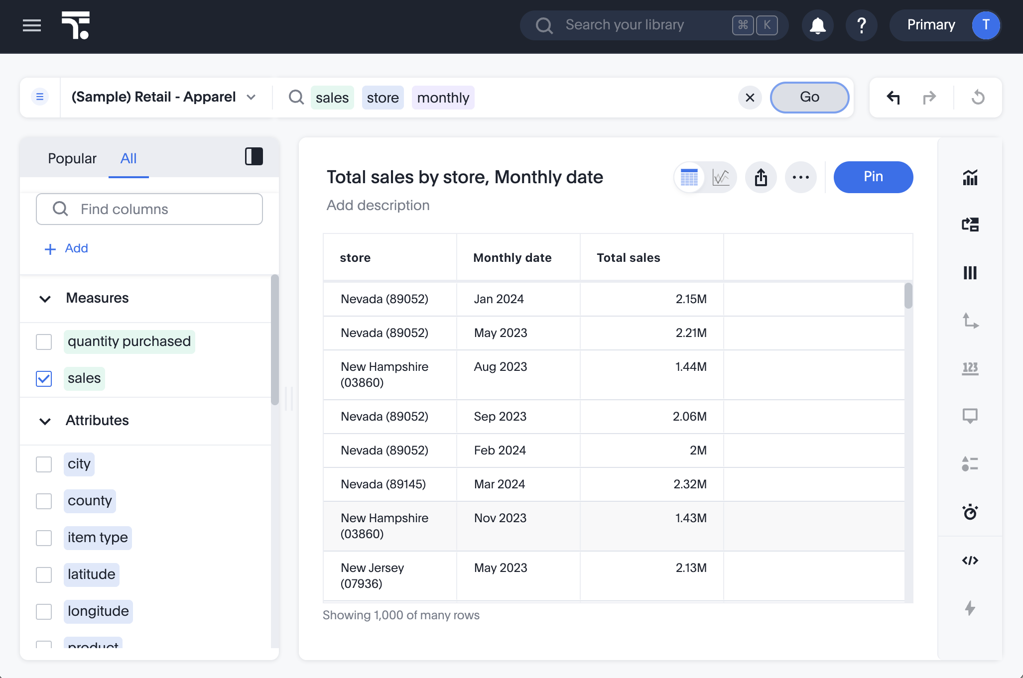The height and width of the screenshot is (678, 1023).
Task: Click the Go button
Action: [x=809, y=97]
